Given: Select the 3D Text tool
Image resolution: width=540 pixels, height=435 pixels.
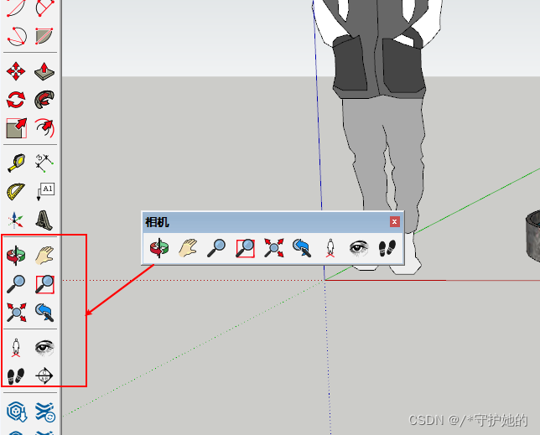Looking at the screenshot, I should click(44, 220).
